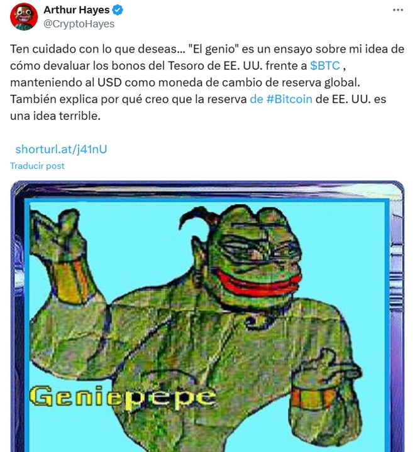Click the yellow Geniepepe caption text
415x452 pixels.
click(123, 398)
